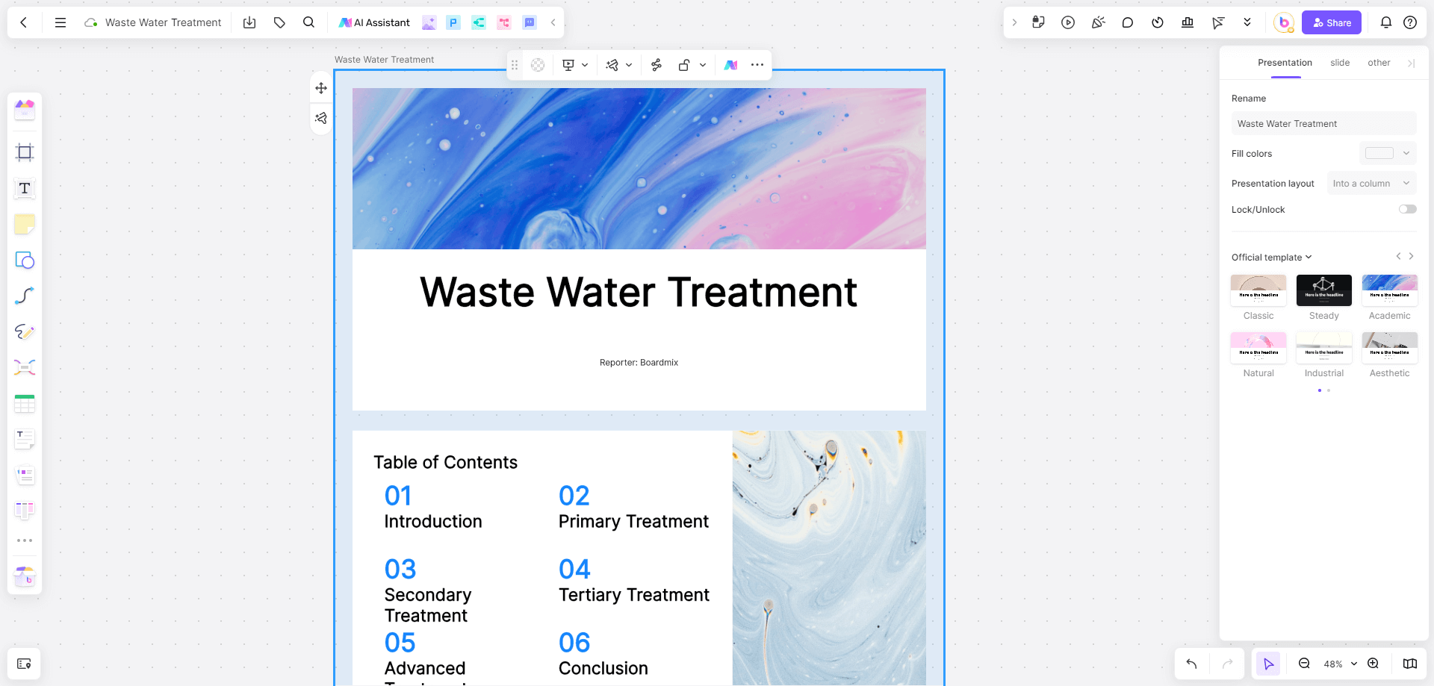1434x686 pixels.
Task: Click the AI icon in floating toolbar
Action: click(730, 65)
